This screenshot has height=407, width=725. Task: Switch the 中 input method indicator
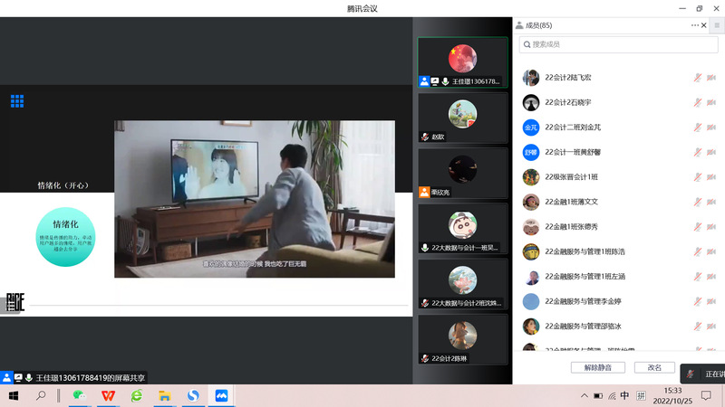(x=624, y=395)
